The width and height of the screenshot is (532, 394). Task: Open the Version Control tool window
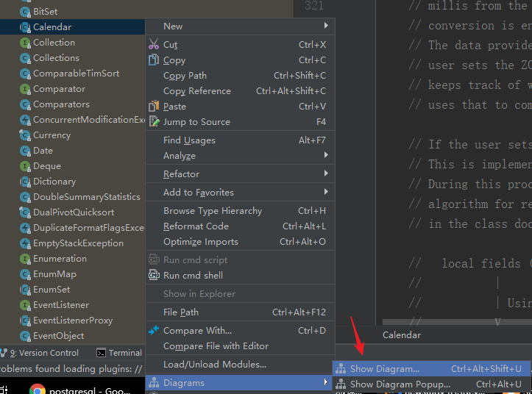43,353
